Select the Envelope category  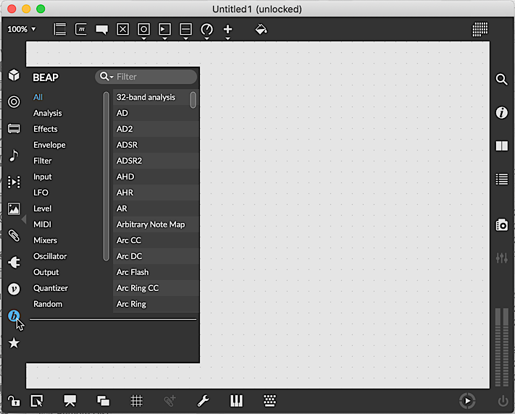click(49, 145)
